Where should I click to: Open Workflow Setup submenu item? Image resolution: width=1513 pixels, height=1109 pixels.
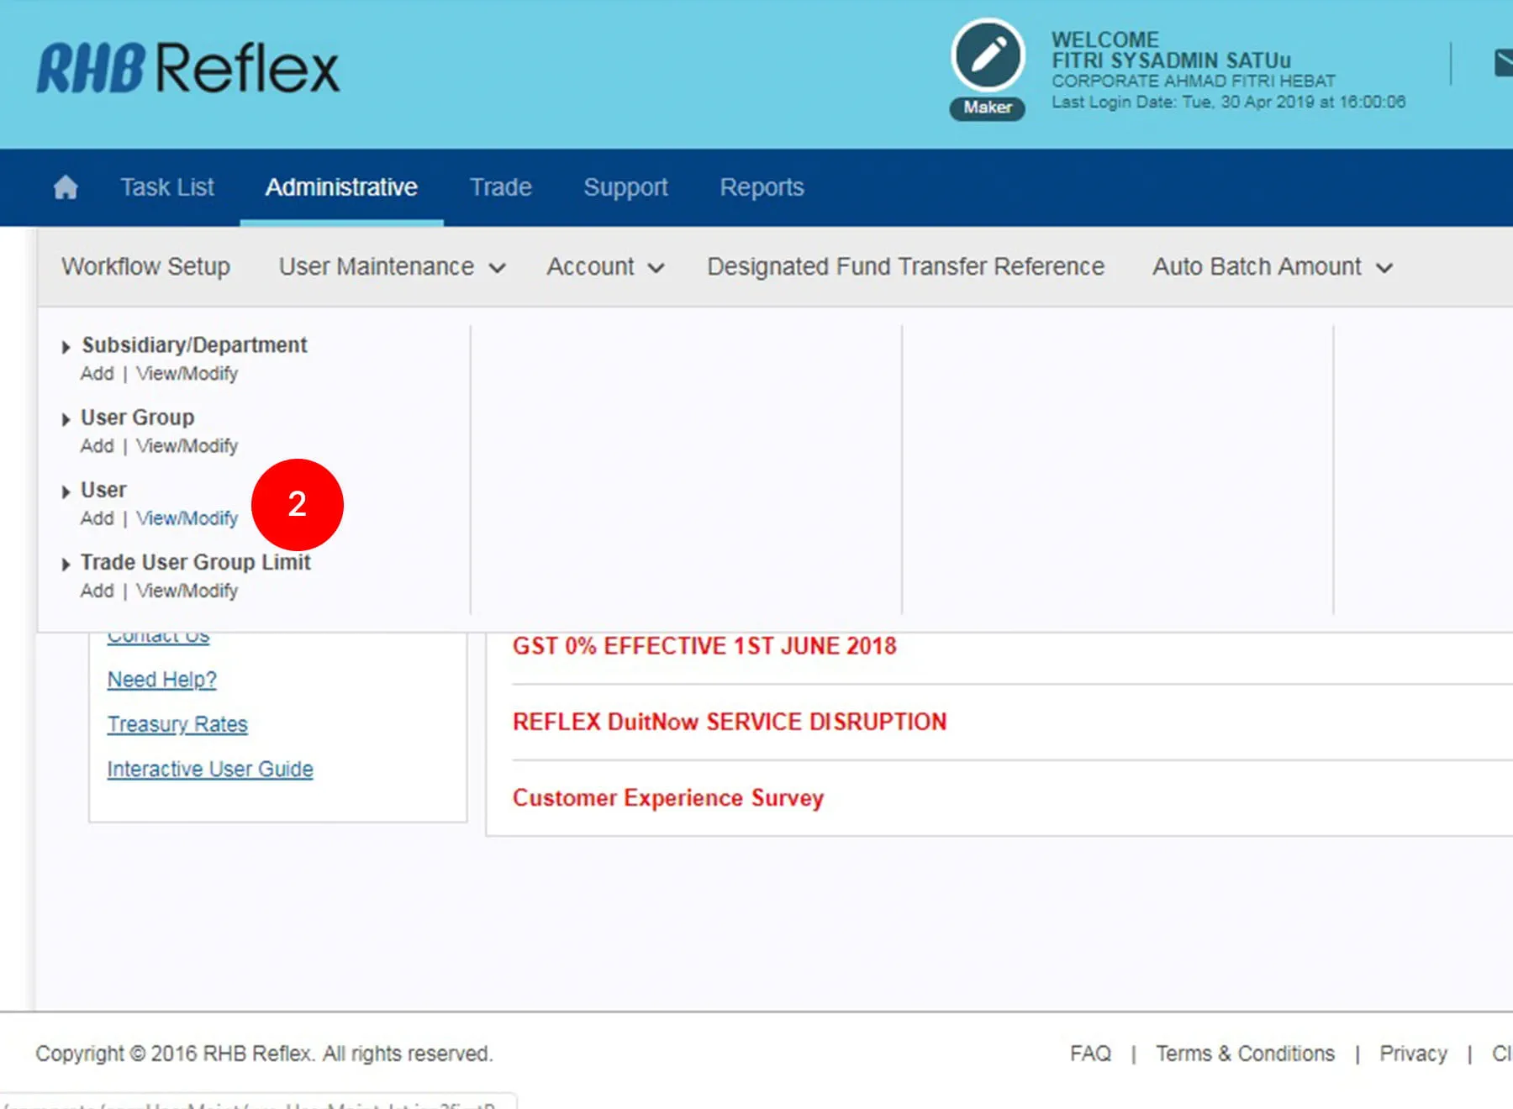(x=145, y=267)
